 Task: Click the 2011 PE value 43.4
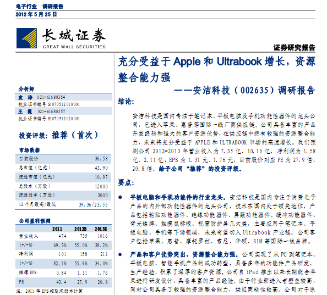pyautogui.click(x=61, y=282)
